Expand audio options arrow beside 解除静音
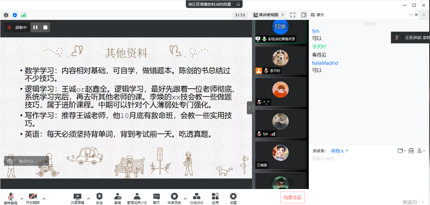 22,198
